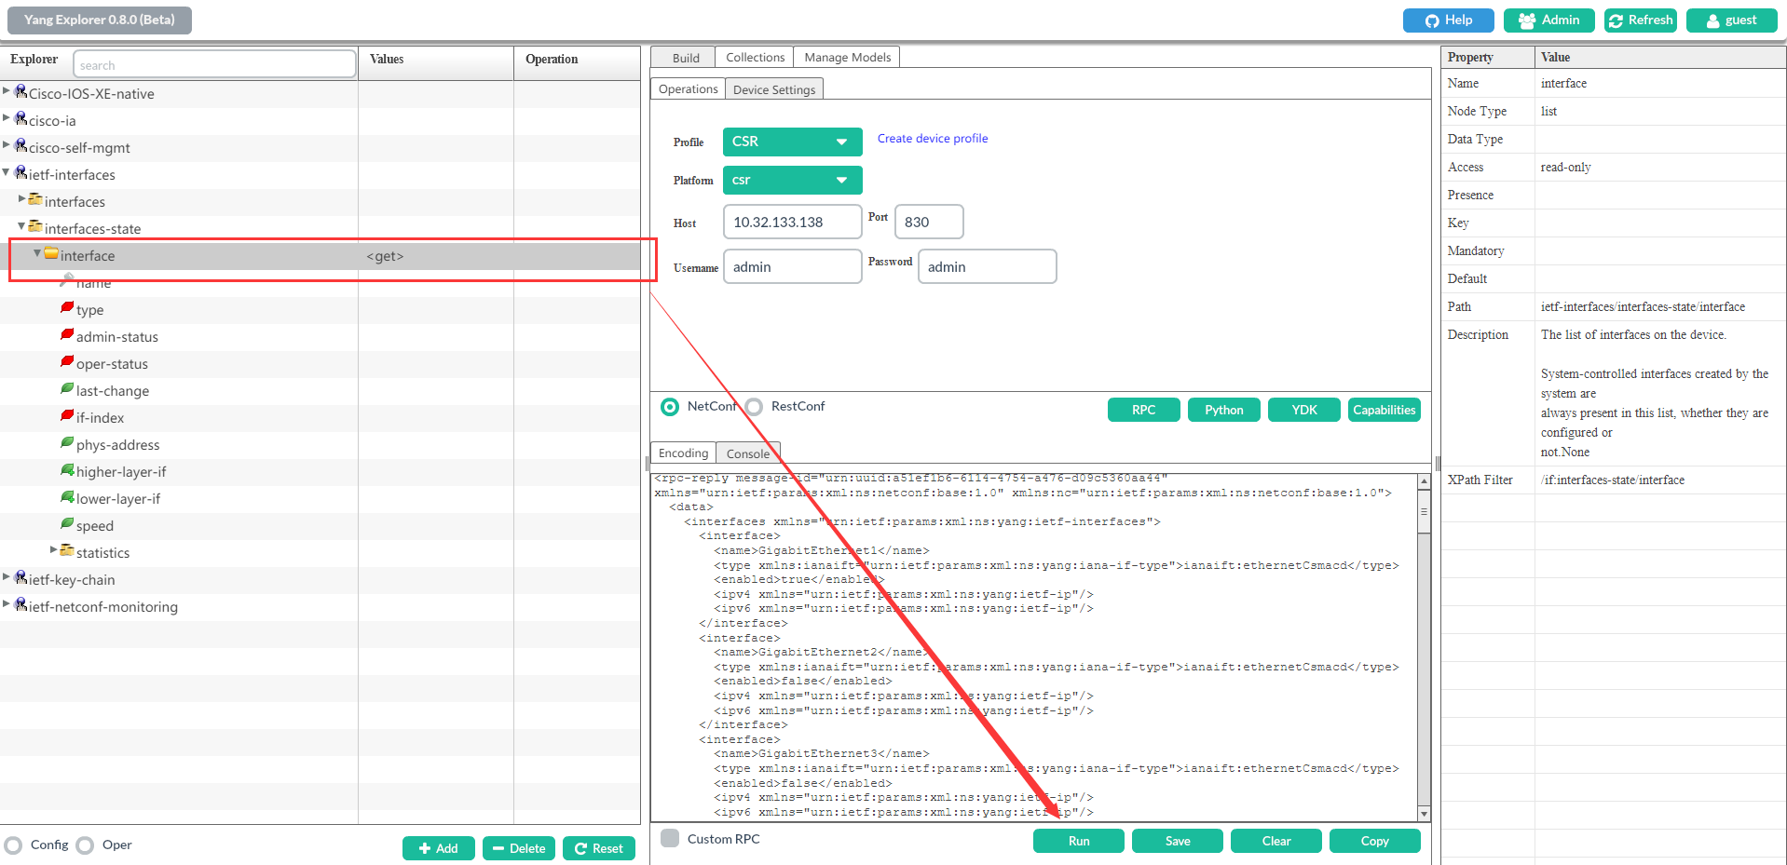Click the red leaf icon next to if-index
This screenshot has width=1787, height=865.
pyautogui.click(x=66, y=415)
